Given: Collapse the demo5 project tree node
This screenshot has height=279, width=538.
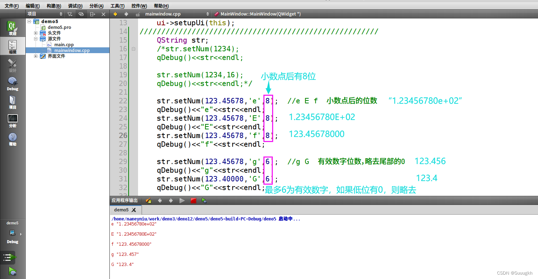Looking at the screenshot, I should [29, 21].
